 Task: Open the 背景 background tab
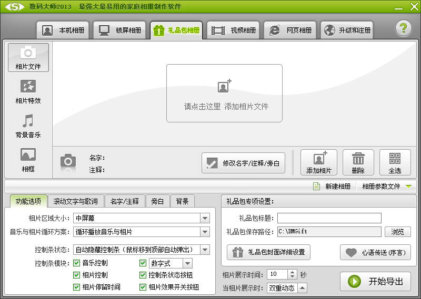(x=182, y=201)
